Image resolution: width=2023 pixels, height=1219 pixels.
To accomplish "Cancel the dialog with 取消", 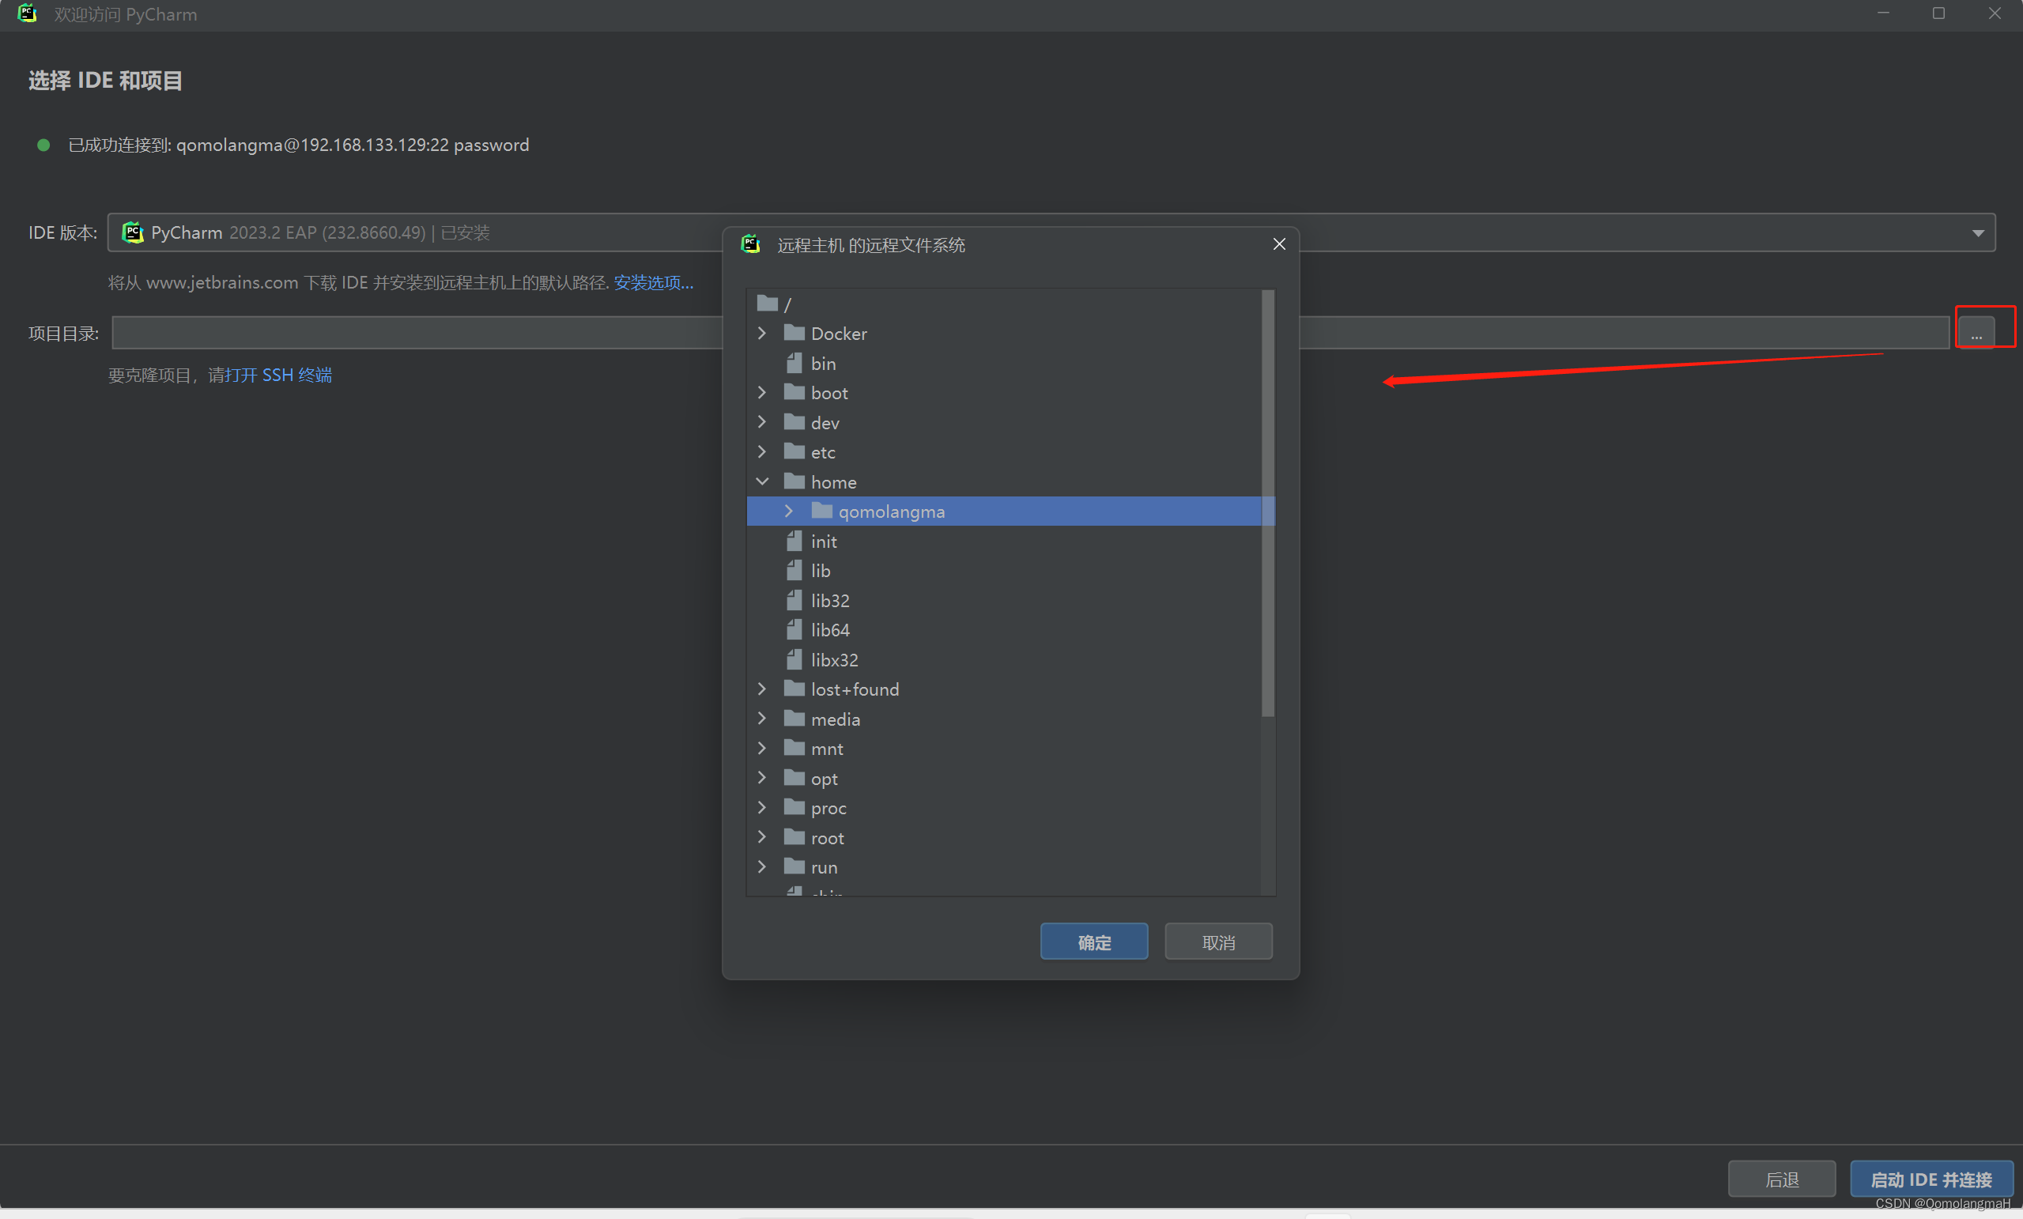I will (1218, 942).
